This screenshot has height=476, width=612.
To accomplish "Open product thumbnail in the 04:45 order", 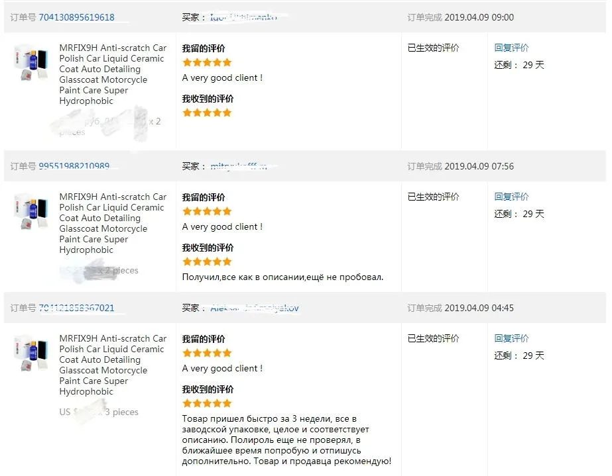I will (x=31, y=354).
